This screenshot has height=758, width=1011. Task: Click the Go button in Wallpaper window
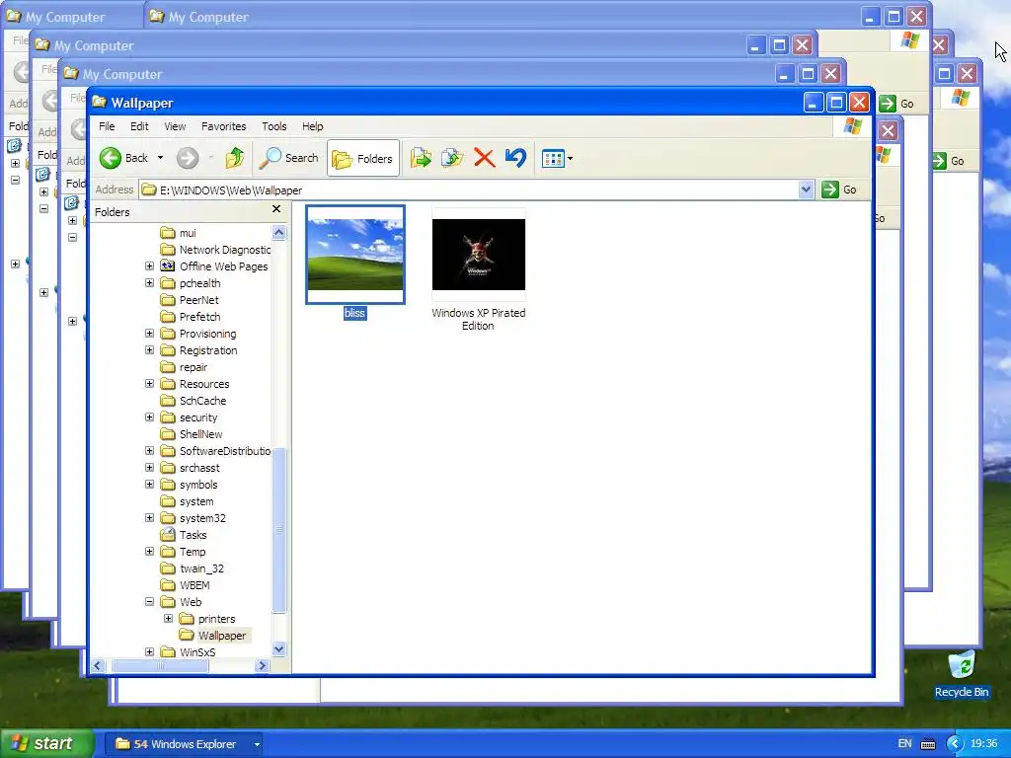tap(839, 189)
